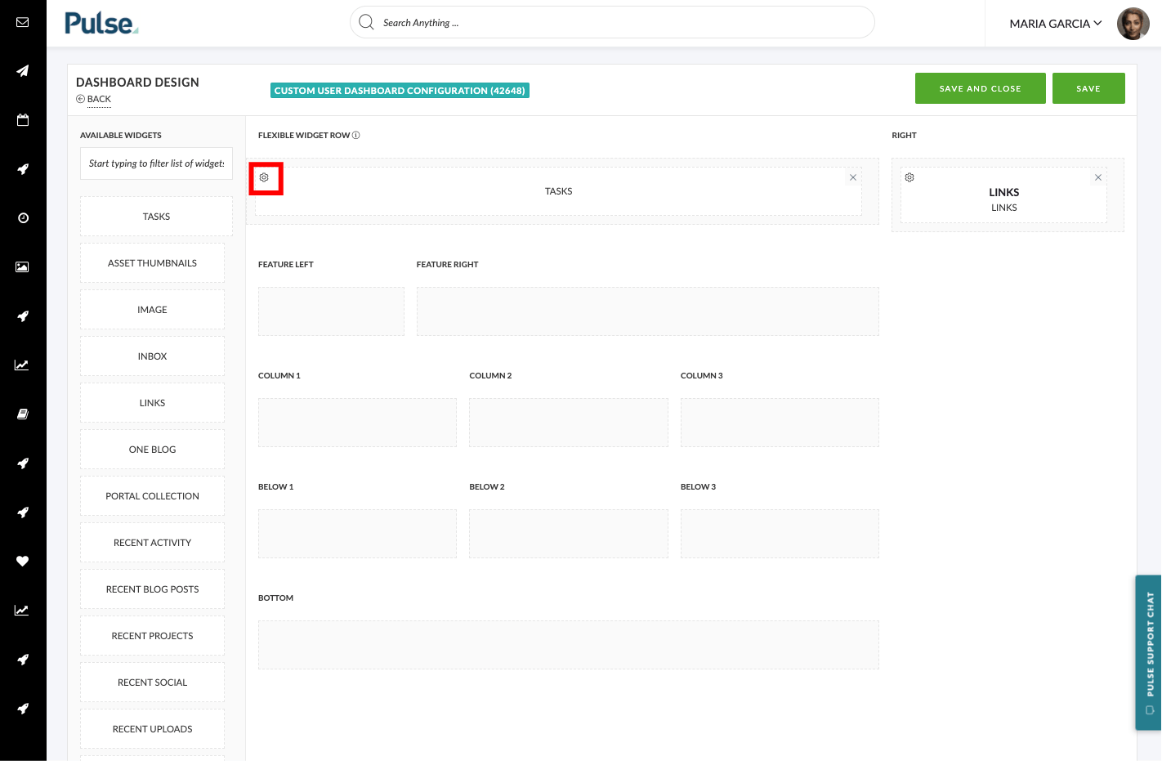
Task: Expand the Maria Garcia user menu
Action: (1055, 24)
